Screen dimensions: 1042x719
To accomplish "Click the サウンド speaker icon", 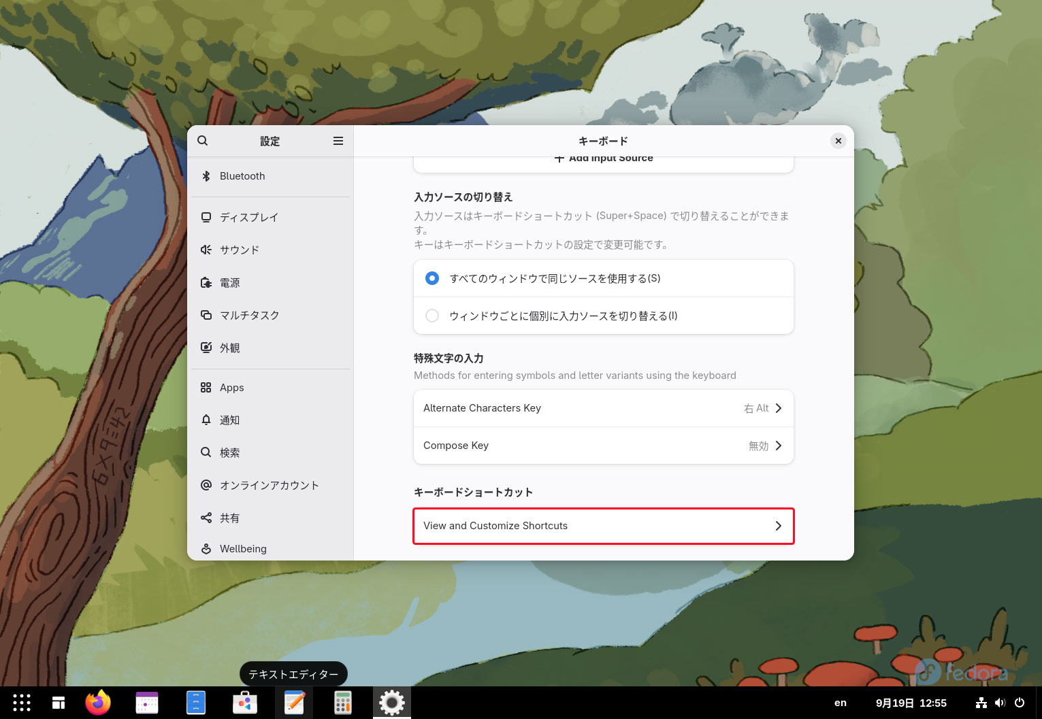I will (206, 250).
